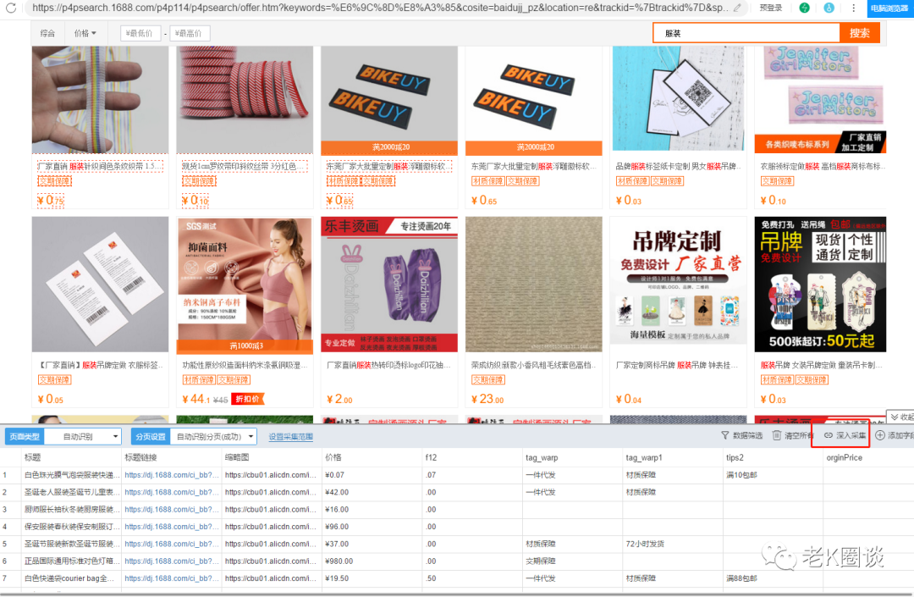914x597 pixels.
Task: Click the 折扣价 tag beside ¥44
Action: coord(248,399)
